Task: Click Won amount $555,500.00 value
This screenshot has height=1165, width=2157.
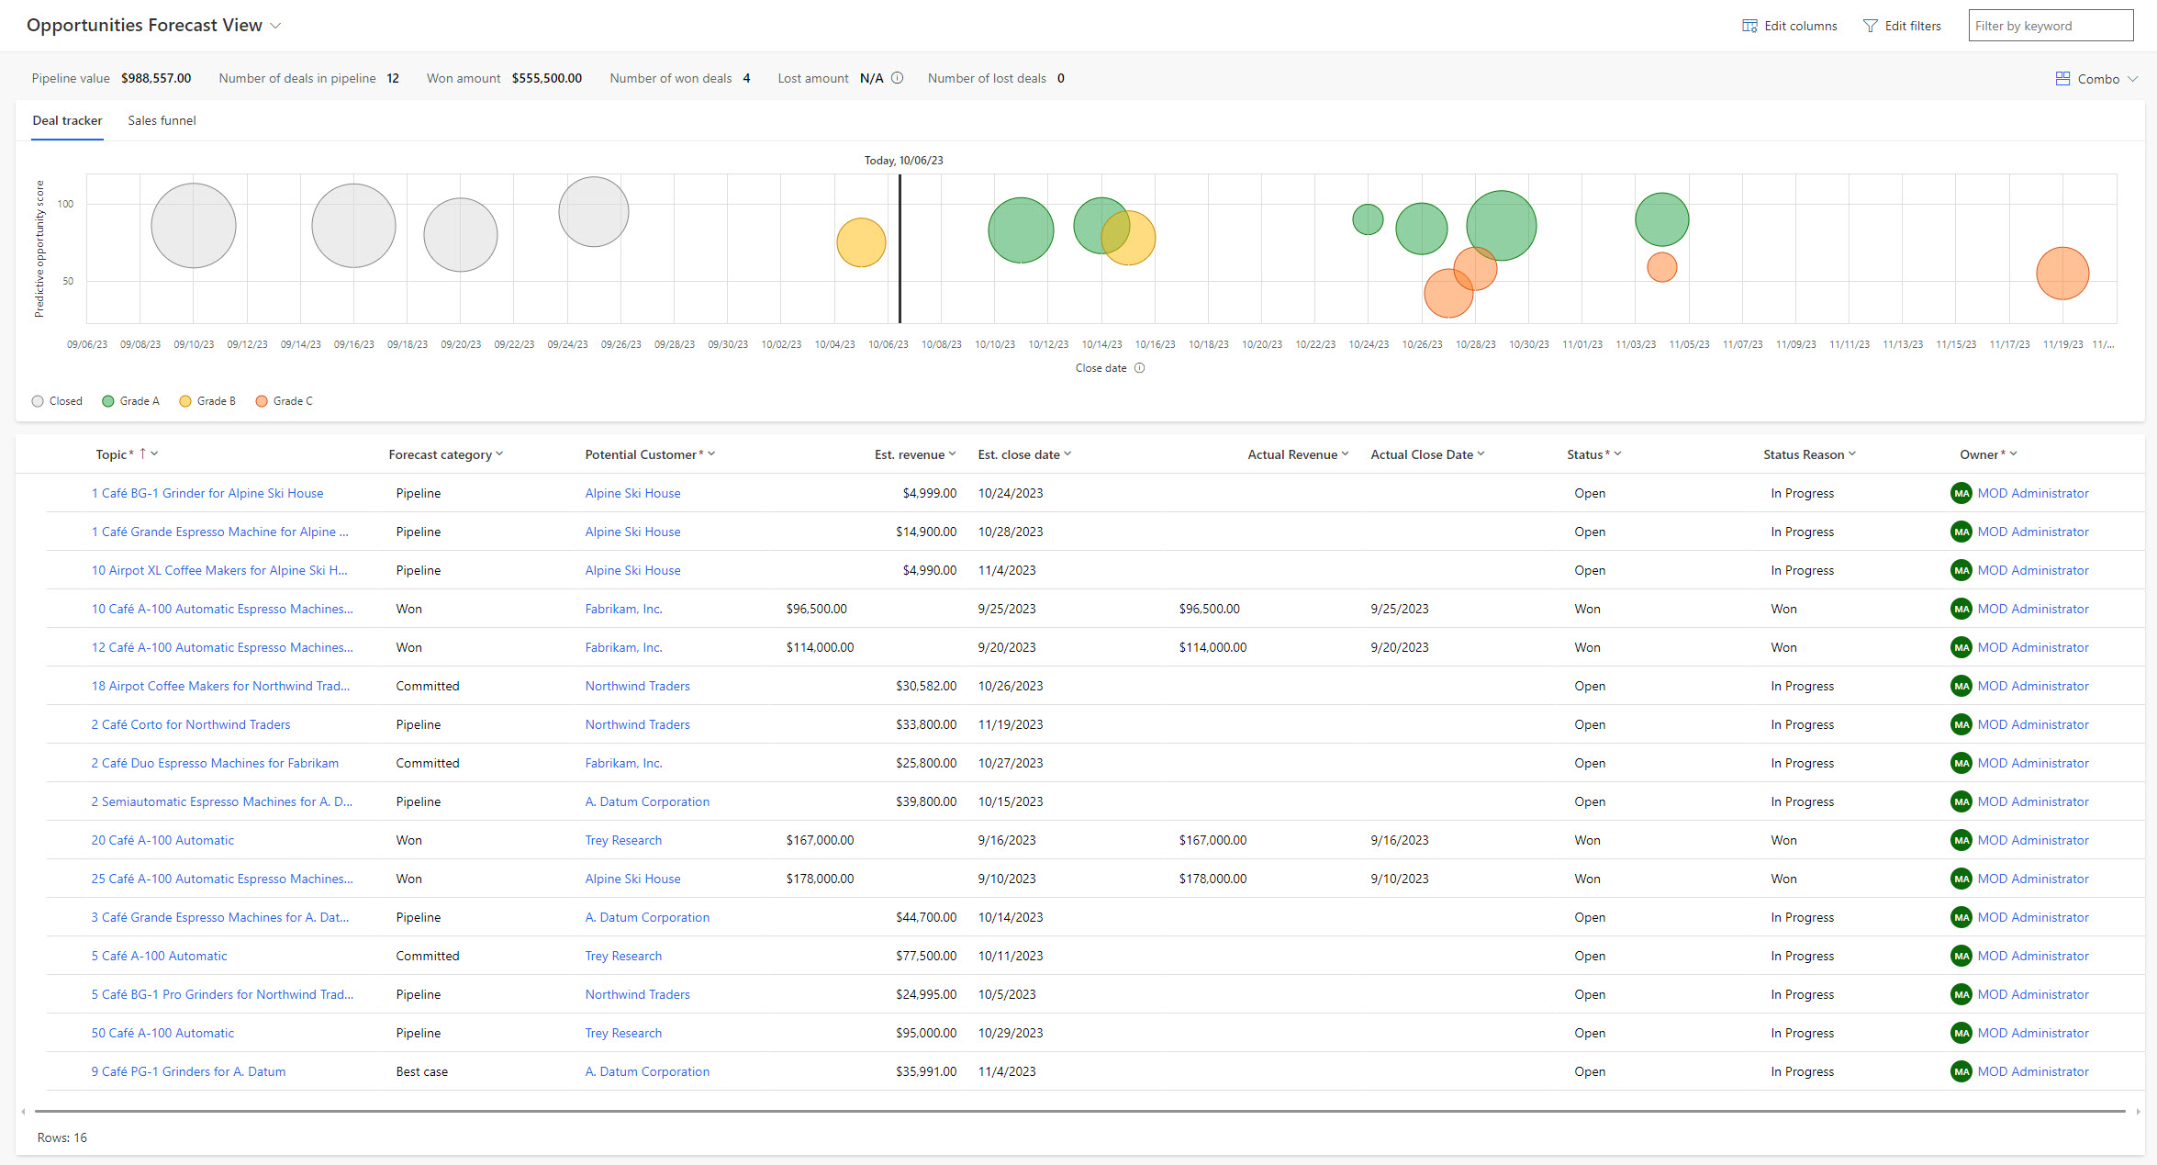Action: point(547,78)
